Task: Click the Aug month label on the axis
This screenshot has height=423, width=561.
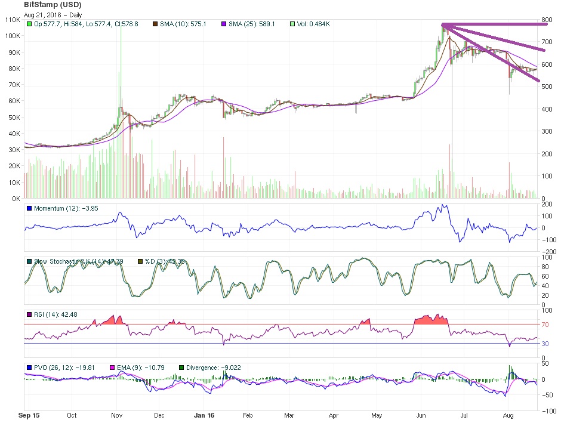Action: coord(508,415)
